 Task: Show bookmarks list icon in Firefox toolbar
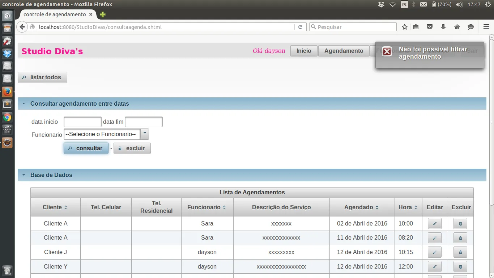tap(416, 27)
